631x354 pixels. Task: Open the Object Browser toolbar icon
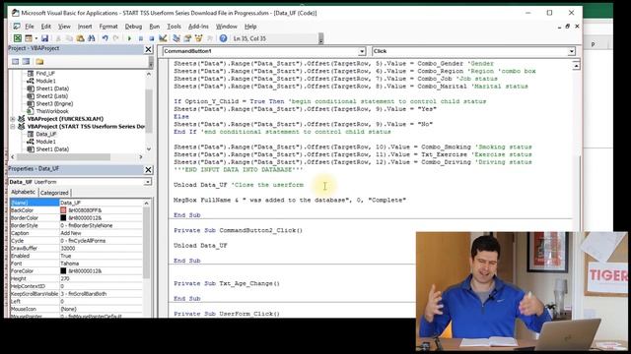[198, 38]
